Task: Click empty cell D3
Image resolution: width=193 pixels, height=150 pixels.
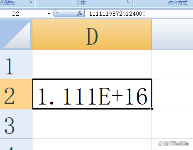Action: [x=92, y=124]
